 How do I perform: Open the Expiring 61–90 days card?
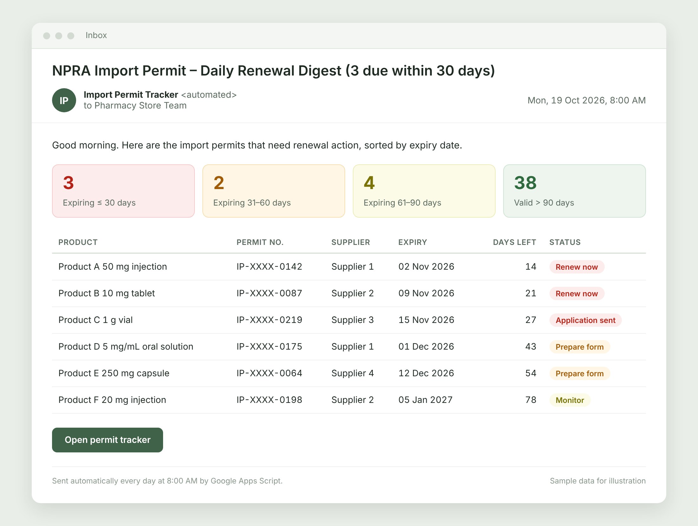[424, 191]
